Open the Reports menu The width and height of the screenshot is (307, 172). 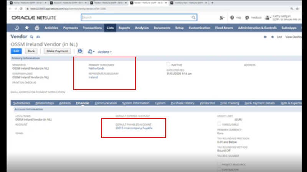[x=124, y=28]
